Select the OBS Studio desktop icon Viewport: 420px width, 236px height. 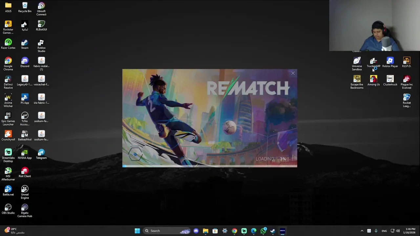pos(8,209)
